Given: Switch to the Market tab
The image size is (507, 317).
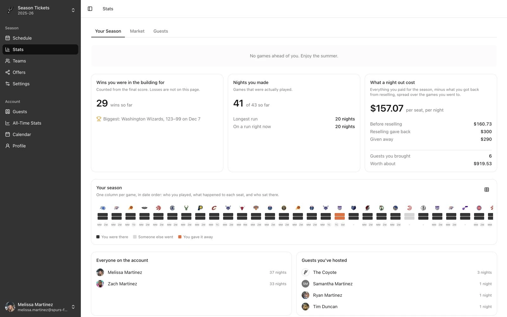Looking at the screenshot, I should pos(137,31).
